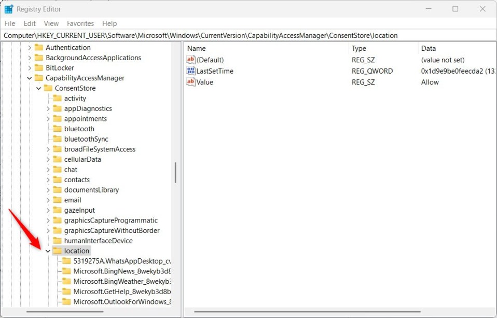Viewport: 497px width, 318px height.
Task: Expand the chat key
Action: click(48, 170)
